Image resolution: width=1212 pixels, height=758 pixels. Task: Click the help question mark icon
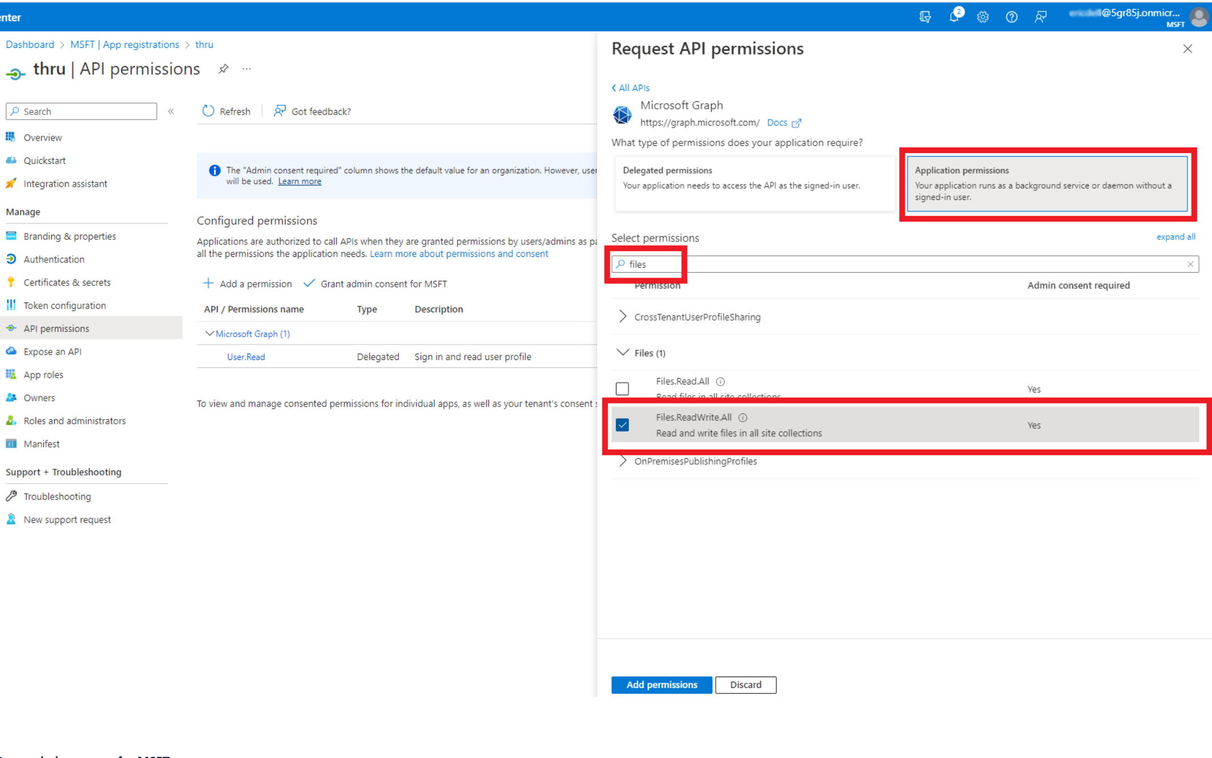pyautogui.click(x=1011, y=17)
